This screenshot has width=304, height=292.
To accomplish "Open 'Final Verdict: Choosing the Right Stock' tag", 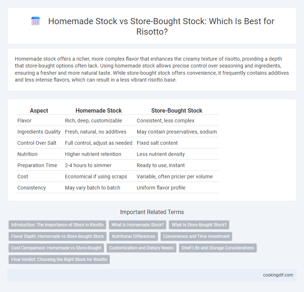I will click(59, 260).
